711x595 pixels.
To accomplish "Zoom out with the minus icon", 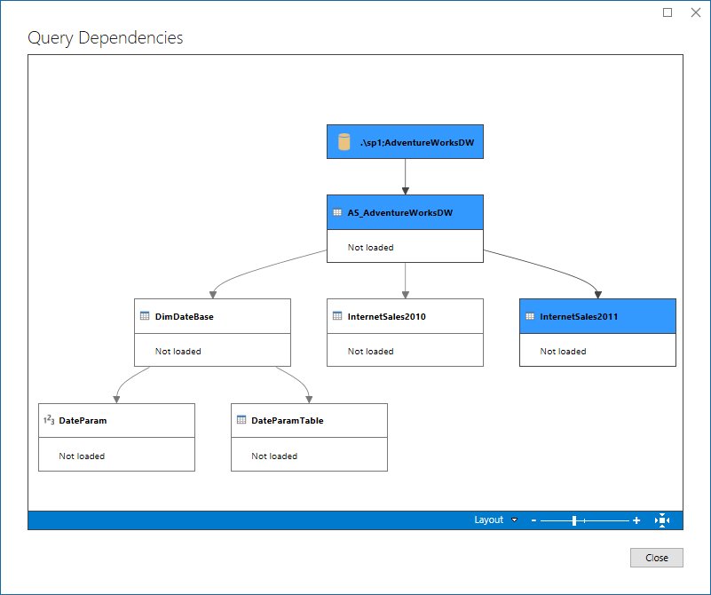I will pyautogui.click(x=533, y=520).
